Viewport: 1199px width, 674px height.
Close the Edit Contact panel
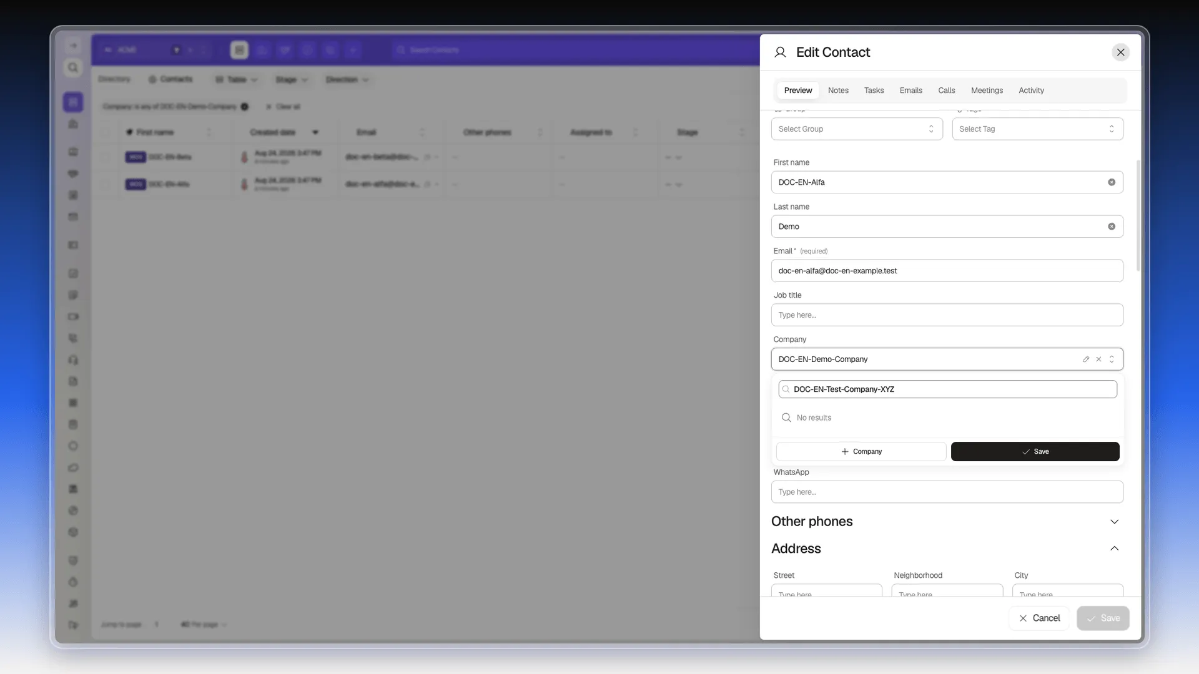point(1120,52)
